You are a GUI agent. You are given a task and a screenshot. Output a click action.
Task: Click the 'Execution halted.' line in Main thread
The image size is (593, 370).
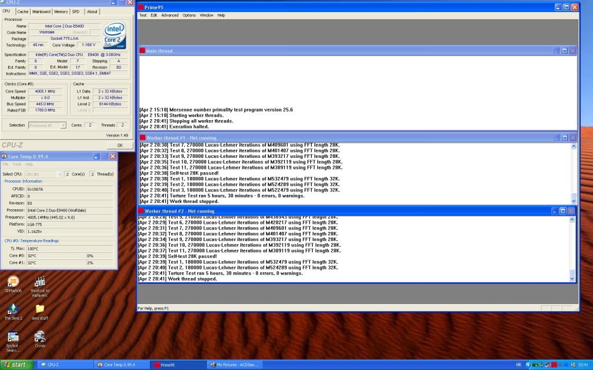pos(174,127)
